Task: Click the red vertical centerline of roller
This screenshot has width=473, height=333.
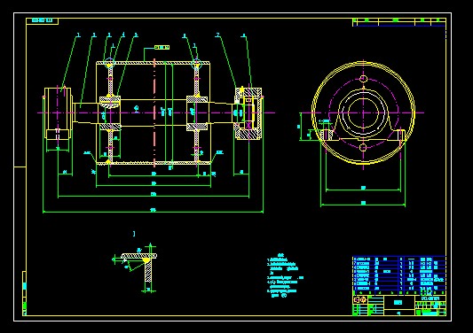Action: 154,112
